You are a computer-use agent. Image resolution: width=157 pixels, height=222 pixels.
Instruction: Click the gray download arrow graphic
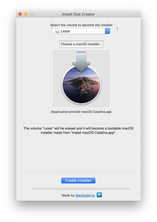pyautogui.click(x=81, y=62)
